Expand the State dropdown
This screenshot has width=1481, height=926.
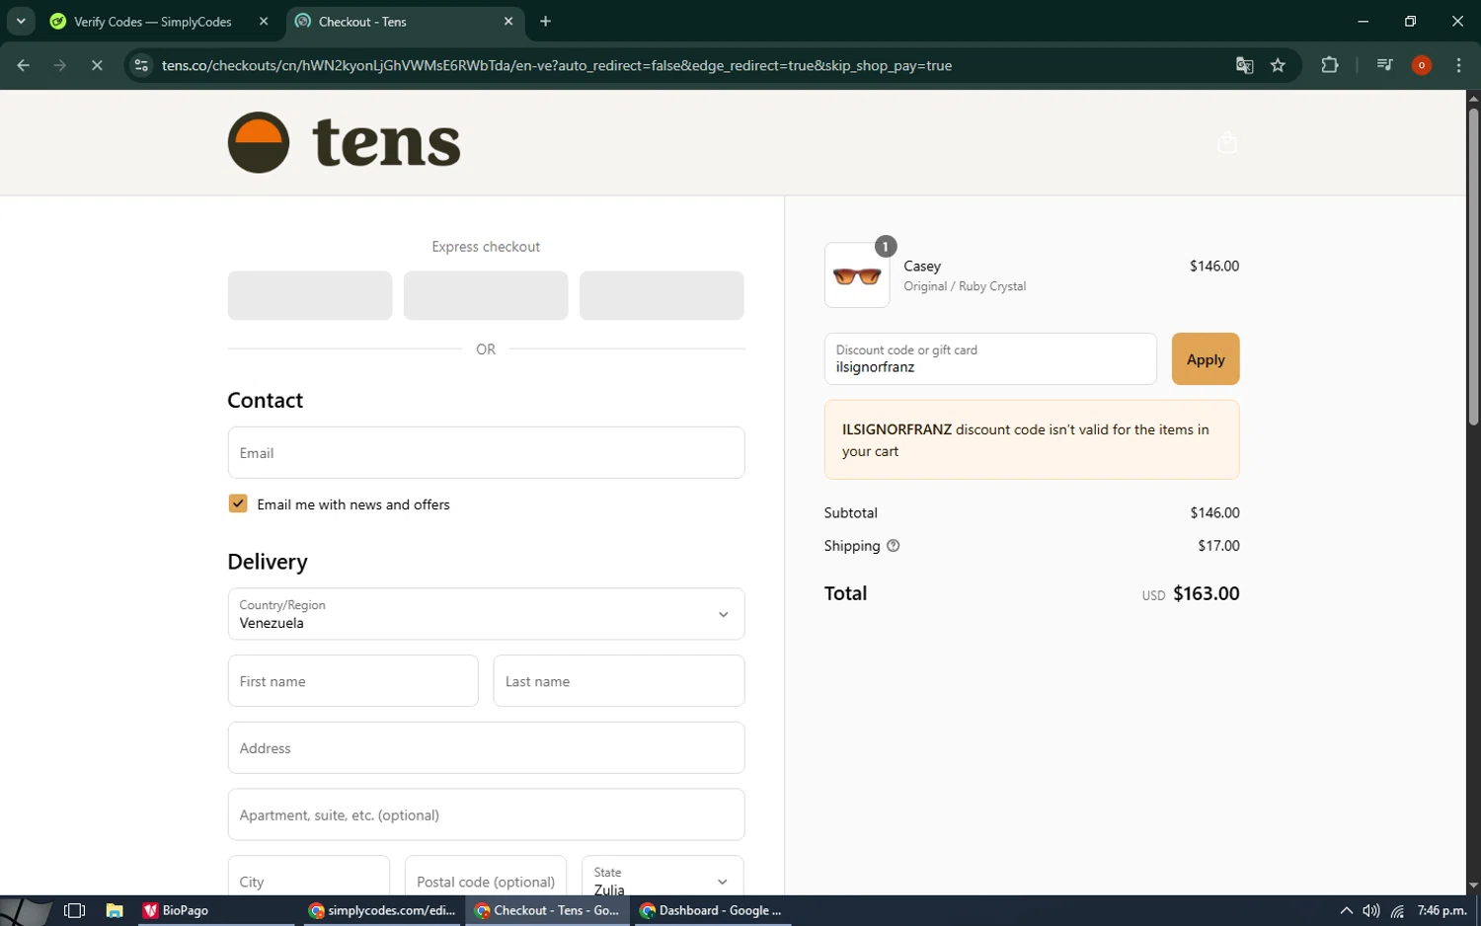tap(663, 878)
